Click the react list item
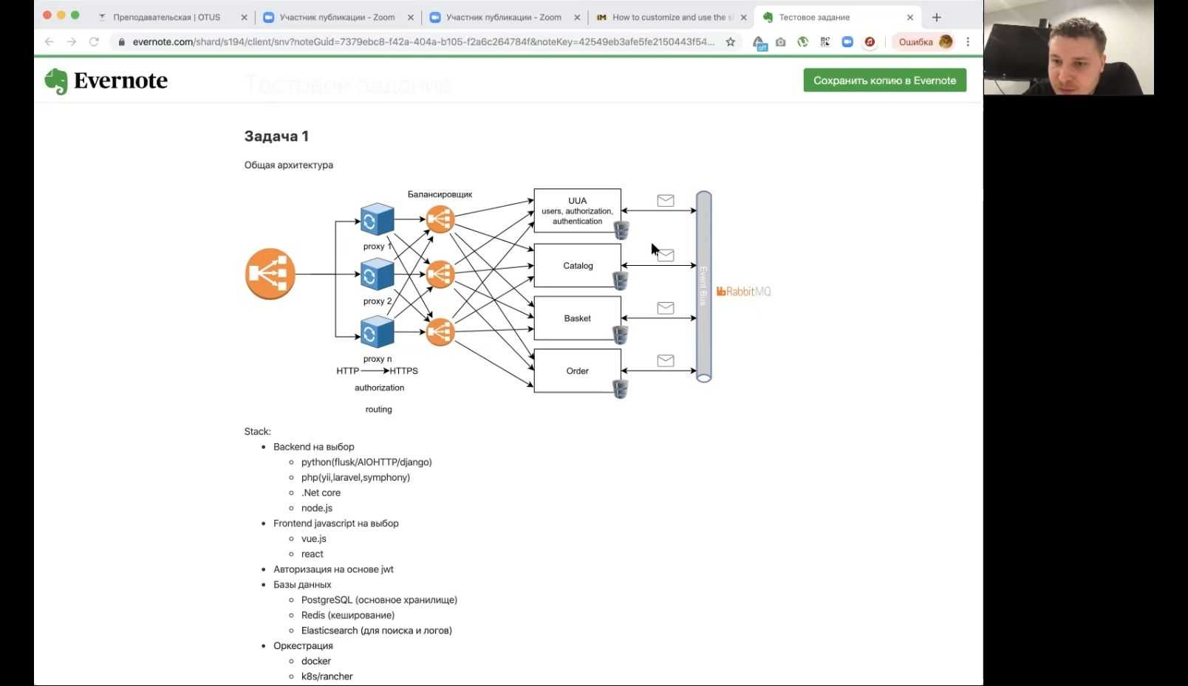The image size is (1188, 686). (x=313, y=555)
